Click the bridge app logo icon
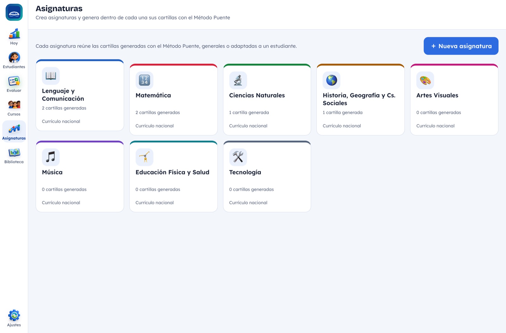Viewport: 506px width, 333px height. coord(14,12)
